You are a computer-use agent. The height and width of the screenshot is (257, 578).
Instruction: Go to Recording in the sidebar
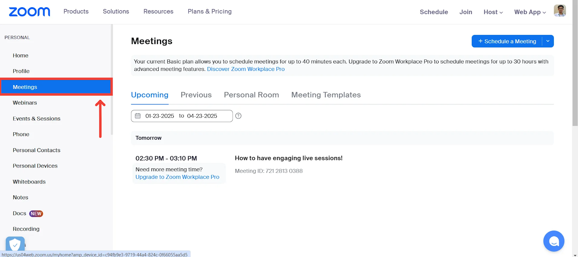tap(26, 229)
